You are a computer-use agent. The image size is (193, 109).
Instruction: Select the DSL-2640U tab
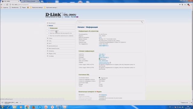10,1
